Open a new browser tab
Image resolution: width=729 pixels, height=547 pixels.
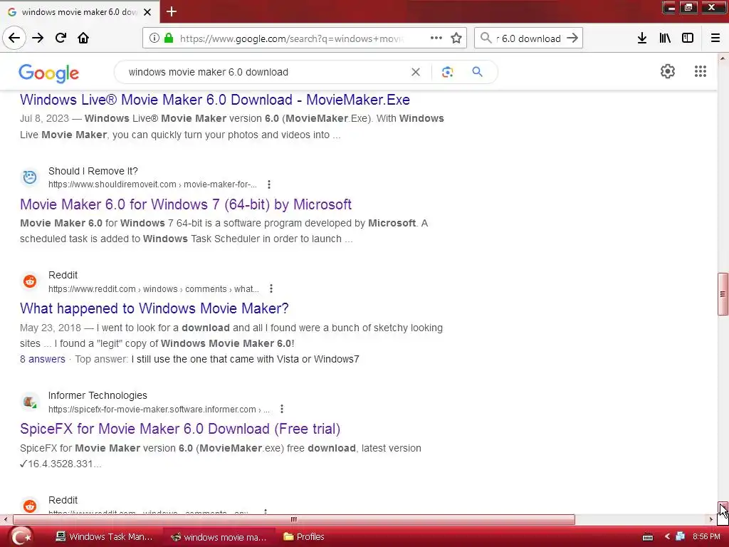tap(172, 11)
